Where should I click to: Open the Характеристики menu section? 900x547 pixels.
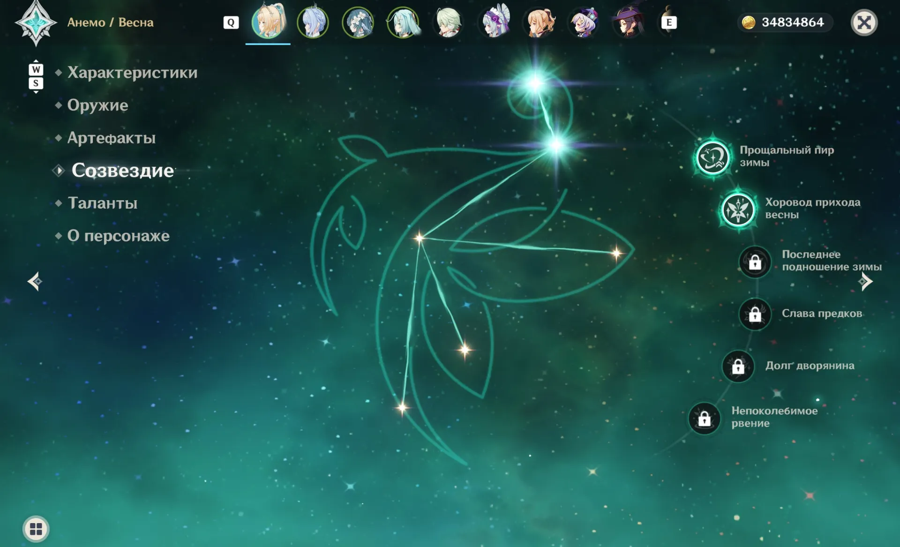[132, 73]
